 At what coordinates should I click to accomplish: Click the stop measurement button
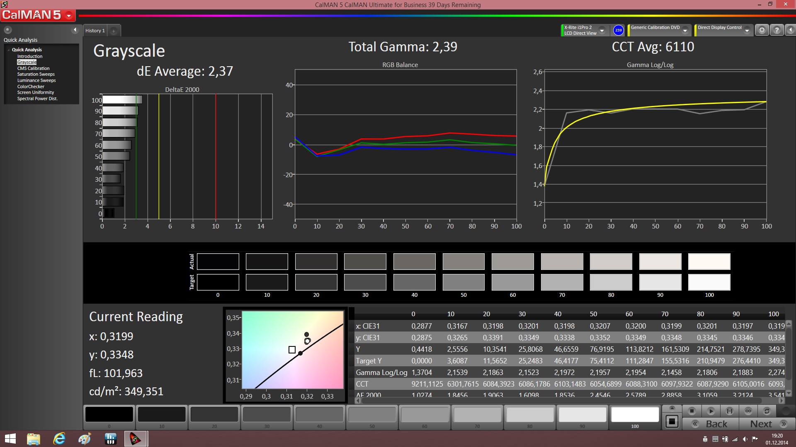tap(692, 411)
